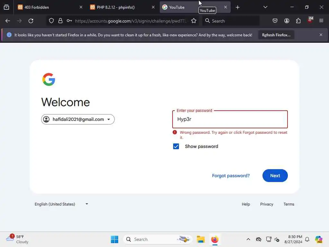Image resolution: width=329 pixels, height=247 pixels.
Task: Click the browser address bar URL
Action: [x=130, y=21]
